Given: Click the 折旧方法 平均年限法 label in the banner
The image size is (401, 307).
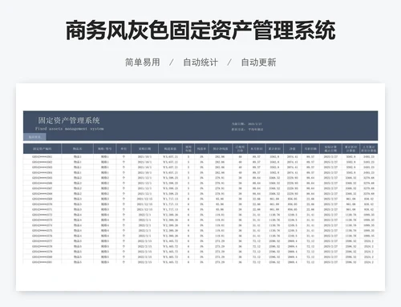Looking at the screenshot, I should pyautogui.click(x=247, y=129).
